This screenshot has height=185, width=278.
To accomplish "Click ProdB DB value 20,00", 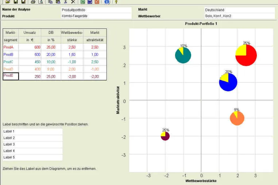I will tap(51, 55).
